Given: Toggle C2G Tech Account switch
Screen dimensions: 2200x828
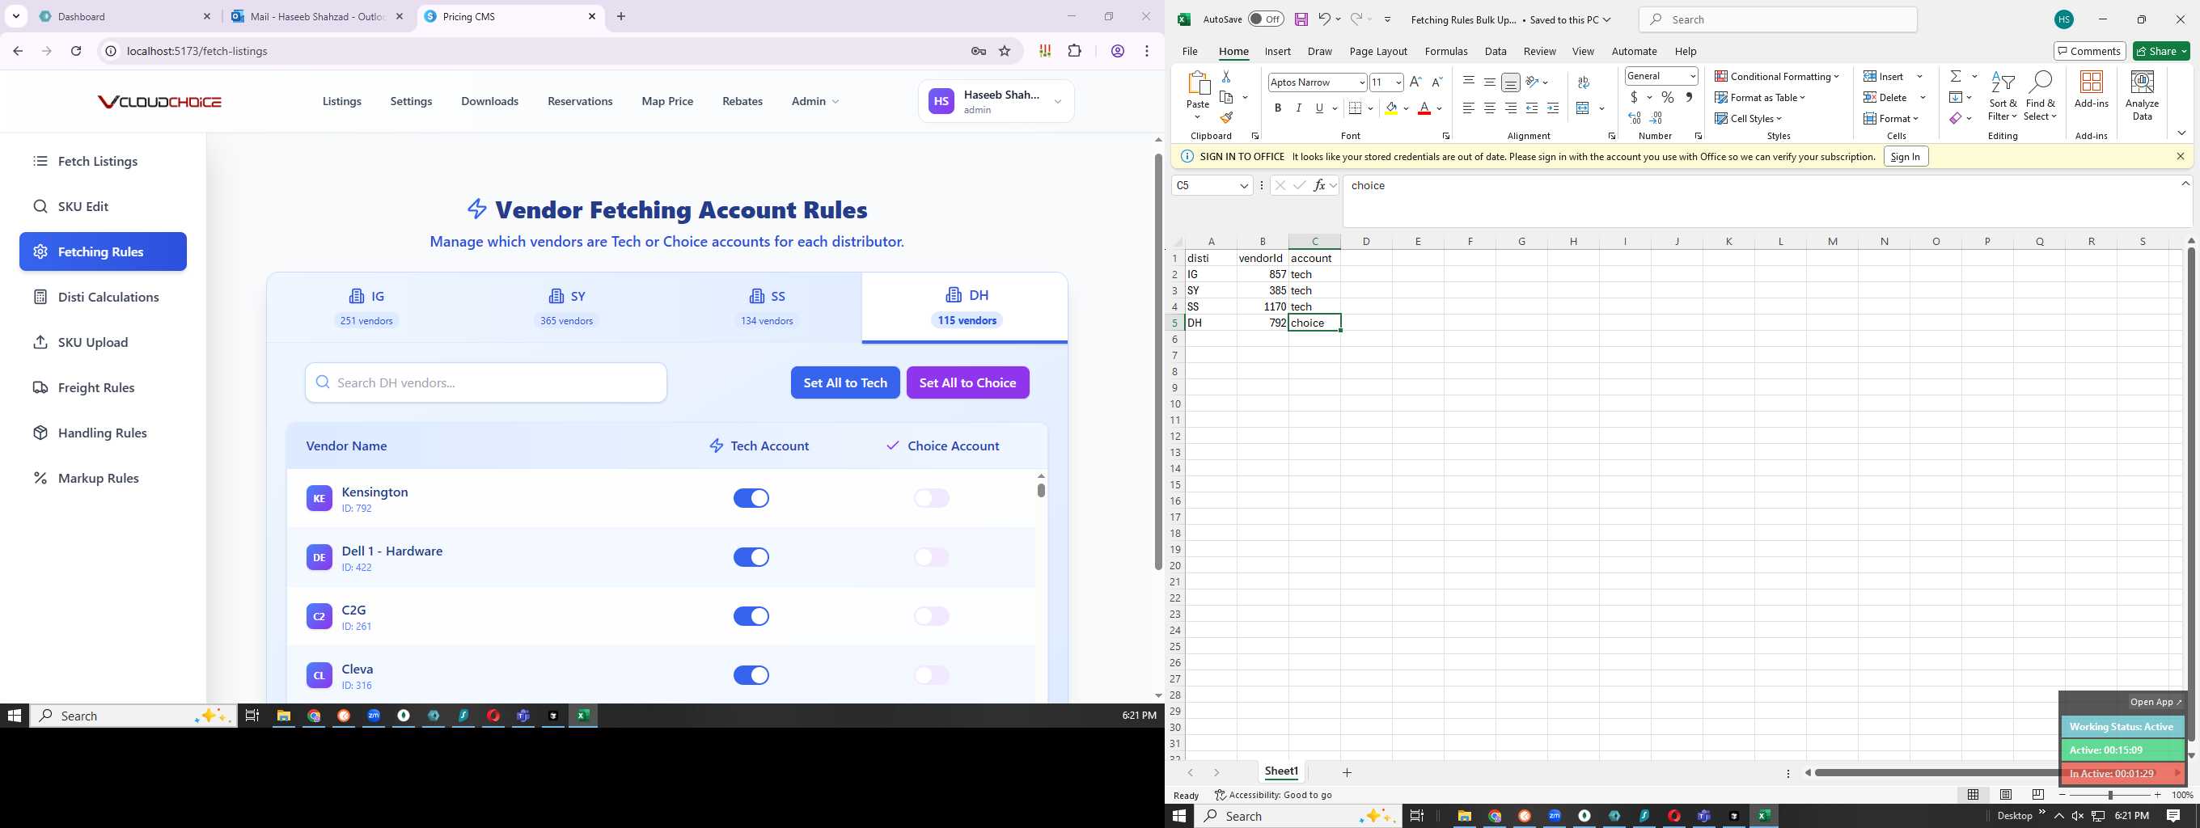Looking at the screenshot, I should pyautogui.click(x=751, y=616).
